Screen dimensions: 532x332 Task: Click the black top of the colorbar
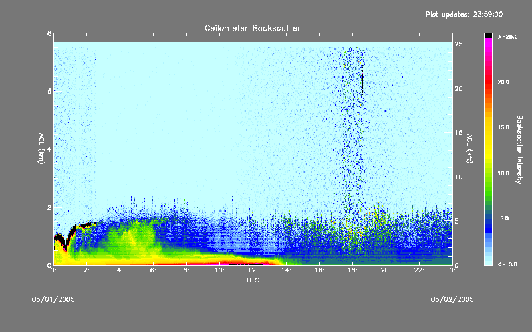(488, 35)
